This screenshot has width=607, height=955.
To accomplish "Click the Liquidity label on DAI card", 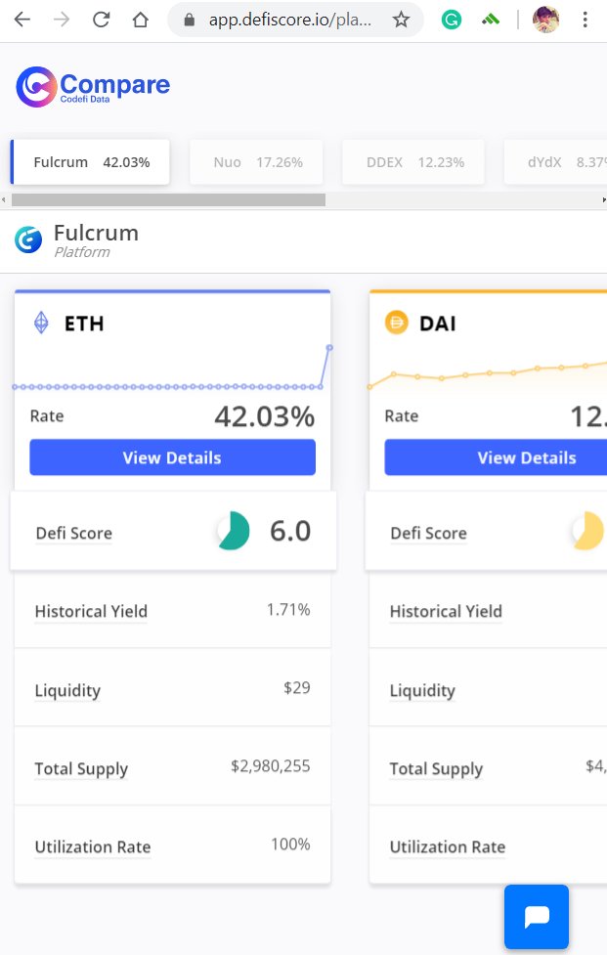I will pyautogui.click(x=422, y=691).
